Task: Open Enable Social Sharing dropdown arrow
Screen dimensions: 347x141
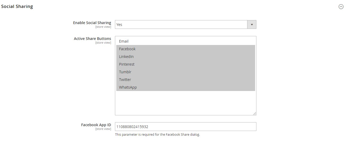Action: click(252, 24)
